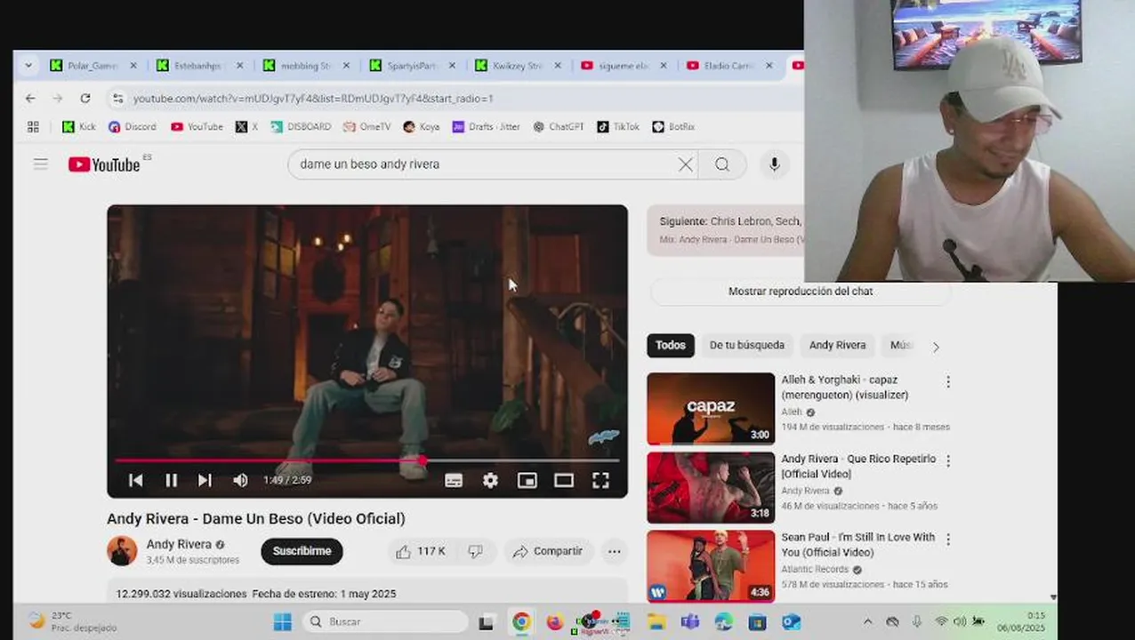The width and height of the screenshot is (1135, 640).
Task: Switch to the sigueme YouTube tab
Action: [x=624, y=66]
